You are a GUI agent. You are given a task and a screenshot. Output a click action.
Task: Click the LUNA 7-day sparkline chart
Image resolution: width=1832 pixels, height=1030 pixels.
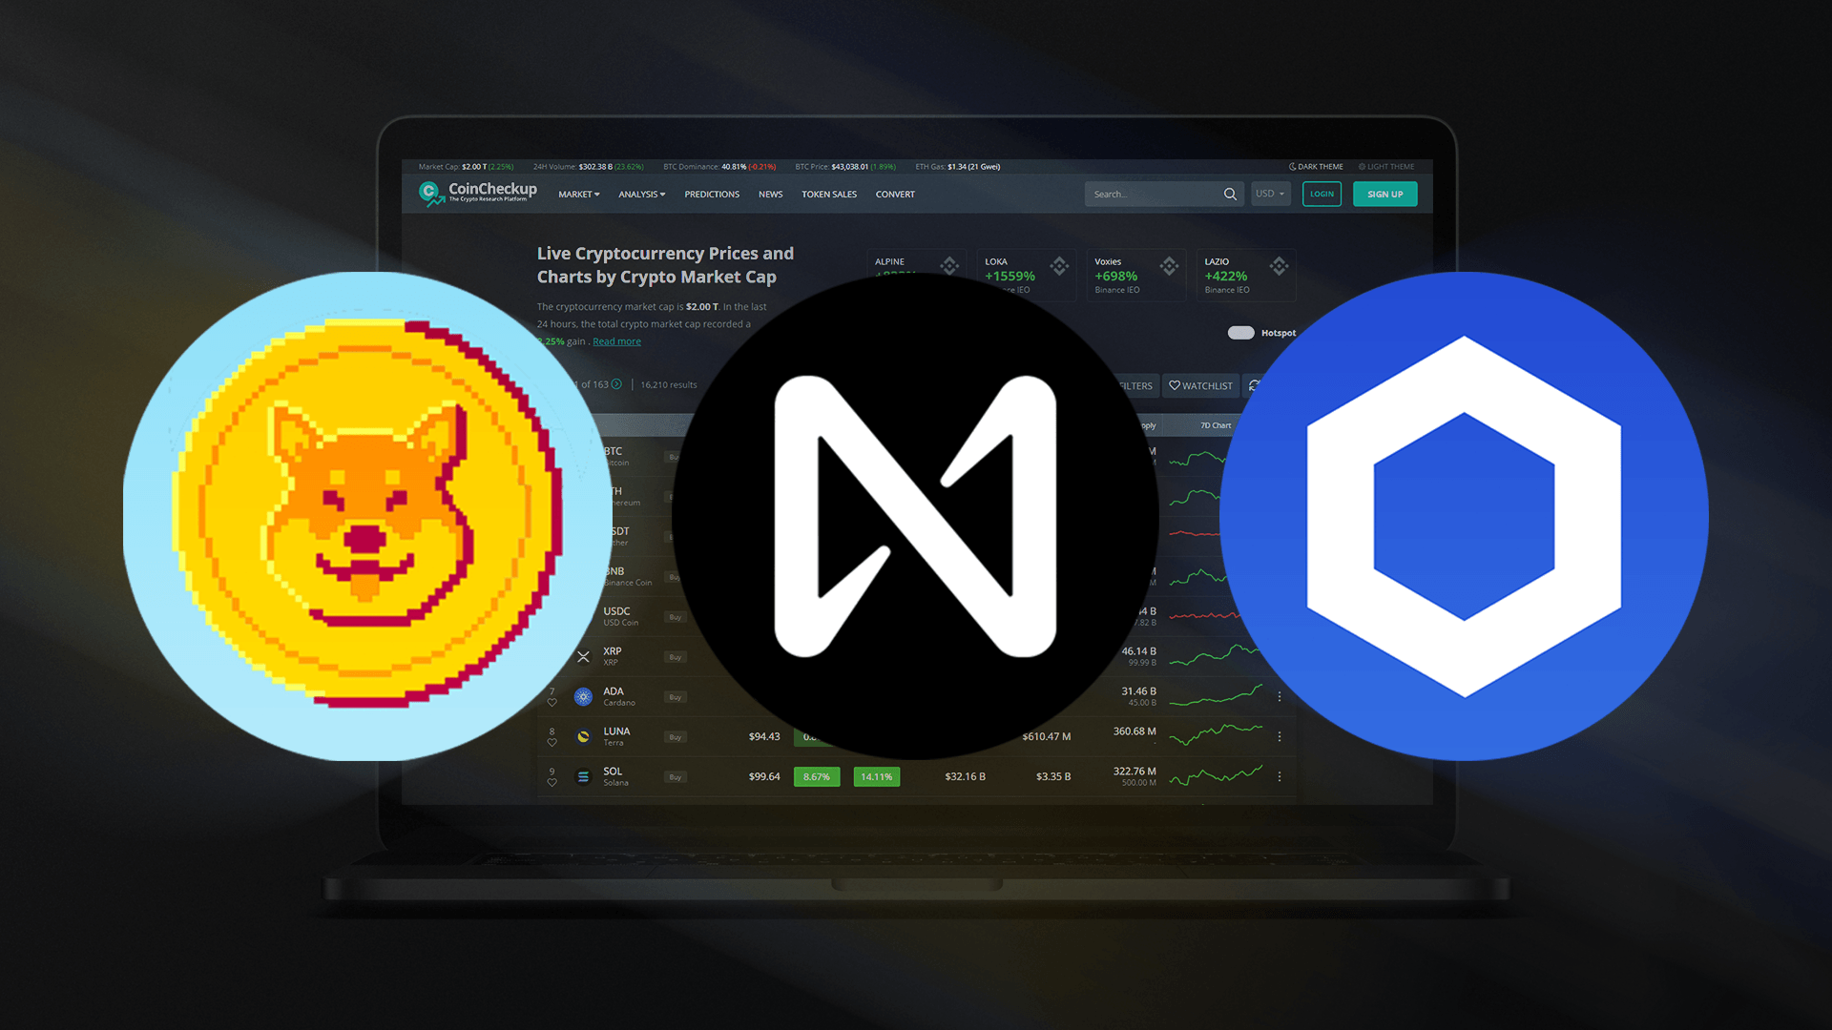[1216, 735]
